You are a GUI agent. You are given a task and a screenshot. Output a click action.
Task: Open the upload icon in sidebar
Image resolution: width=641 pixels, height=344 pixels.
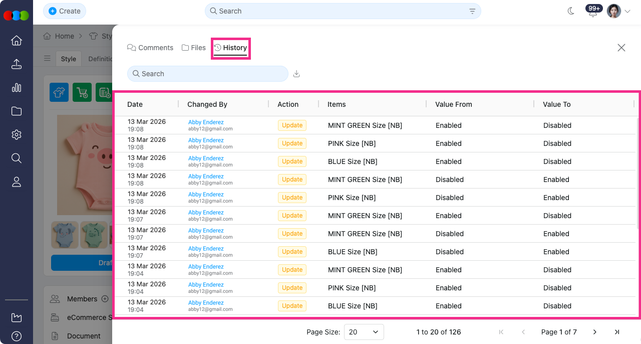pos(17,64)
